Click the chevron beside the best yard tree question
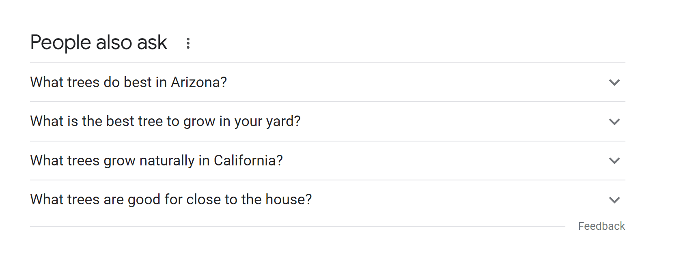 click(614, 122)
